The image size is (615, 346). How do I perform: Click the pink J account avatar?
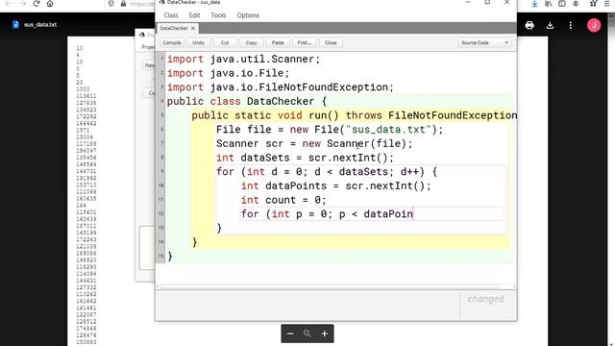coord(594,25)
